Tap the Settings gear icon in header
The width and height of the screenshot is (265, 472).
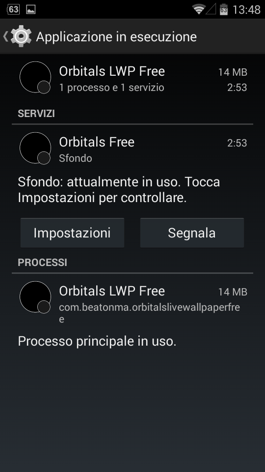21,36
